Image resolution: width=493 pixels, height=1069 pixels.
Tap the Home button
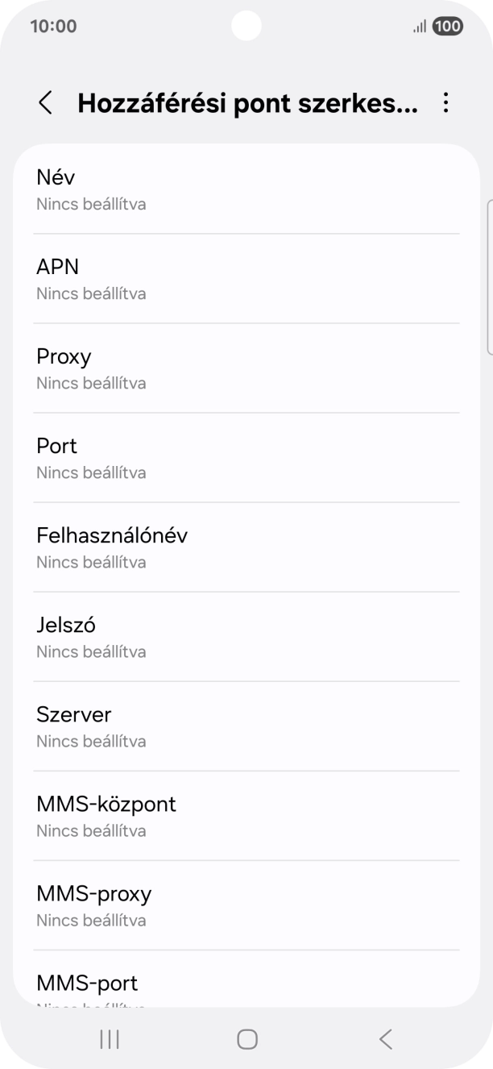[x=246, y=1040]
